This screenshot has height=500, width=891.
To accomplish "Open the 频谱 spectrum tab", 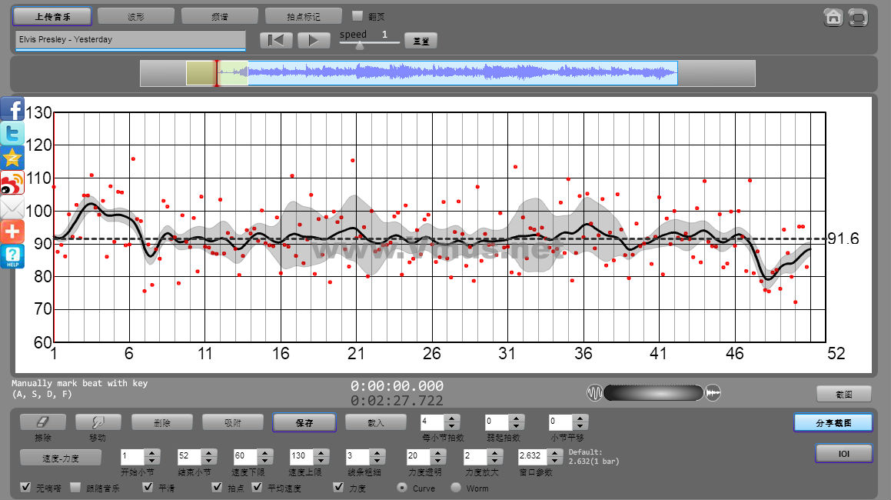I will tap(220, 16).
